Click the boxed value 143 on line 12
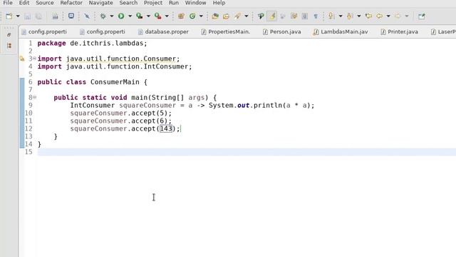Image resolution: width=456 pixels, height=257 pixels. coord(166,128)
